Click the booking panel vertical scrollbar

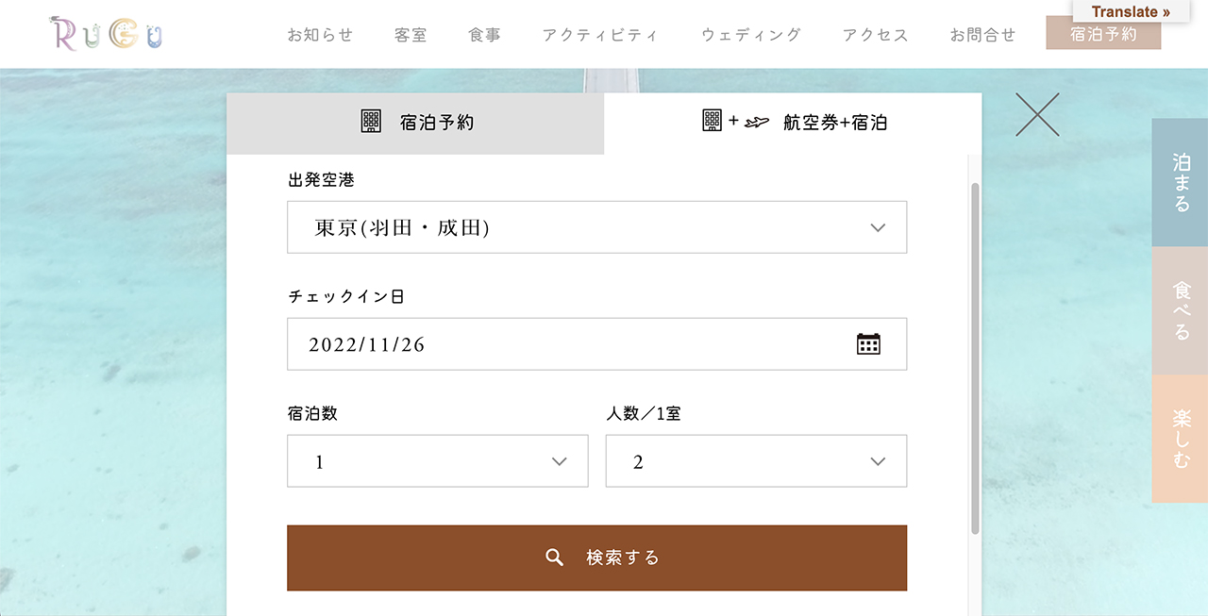975,358
